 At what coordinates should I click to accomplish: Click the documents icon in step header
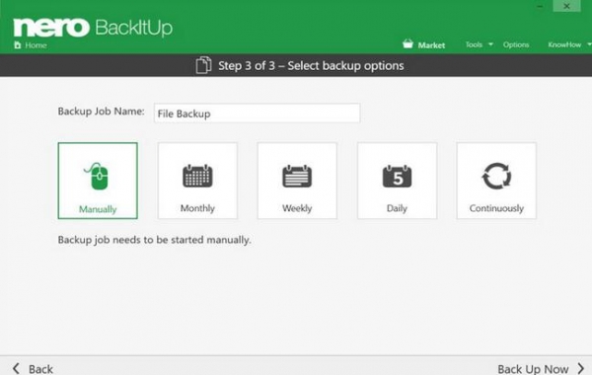tap(203, 65)
